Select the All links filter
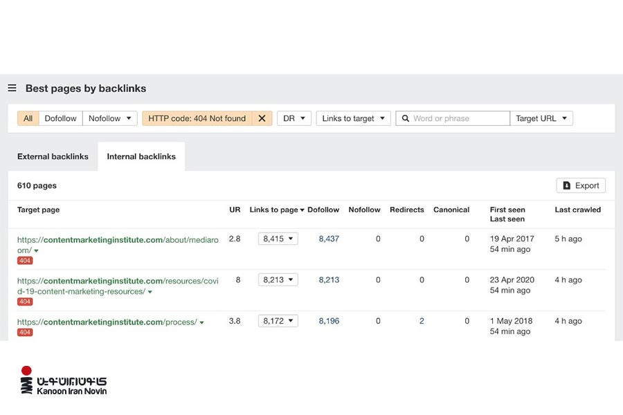The height and width of the screenshot is (415, 623). (28, 118)
